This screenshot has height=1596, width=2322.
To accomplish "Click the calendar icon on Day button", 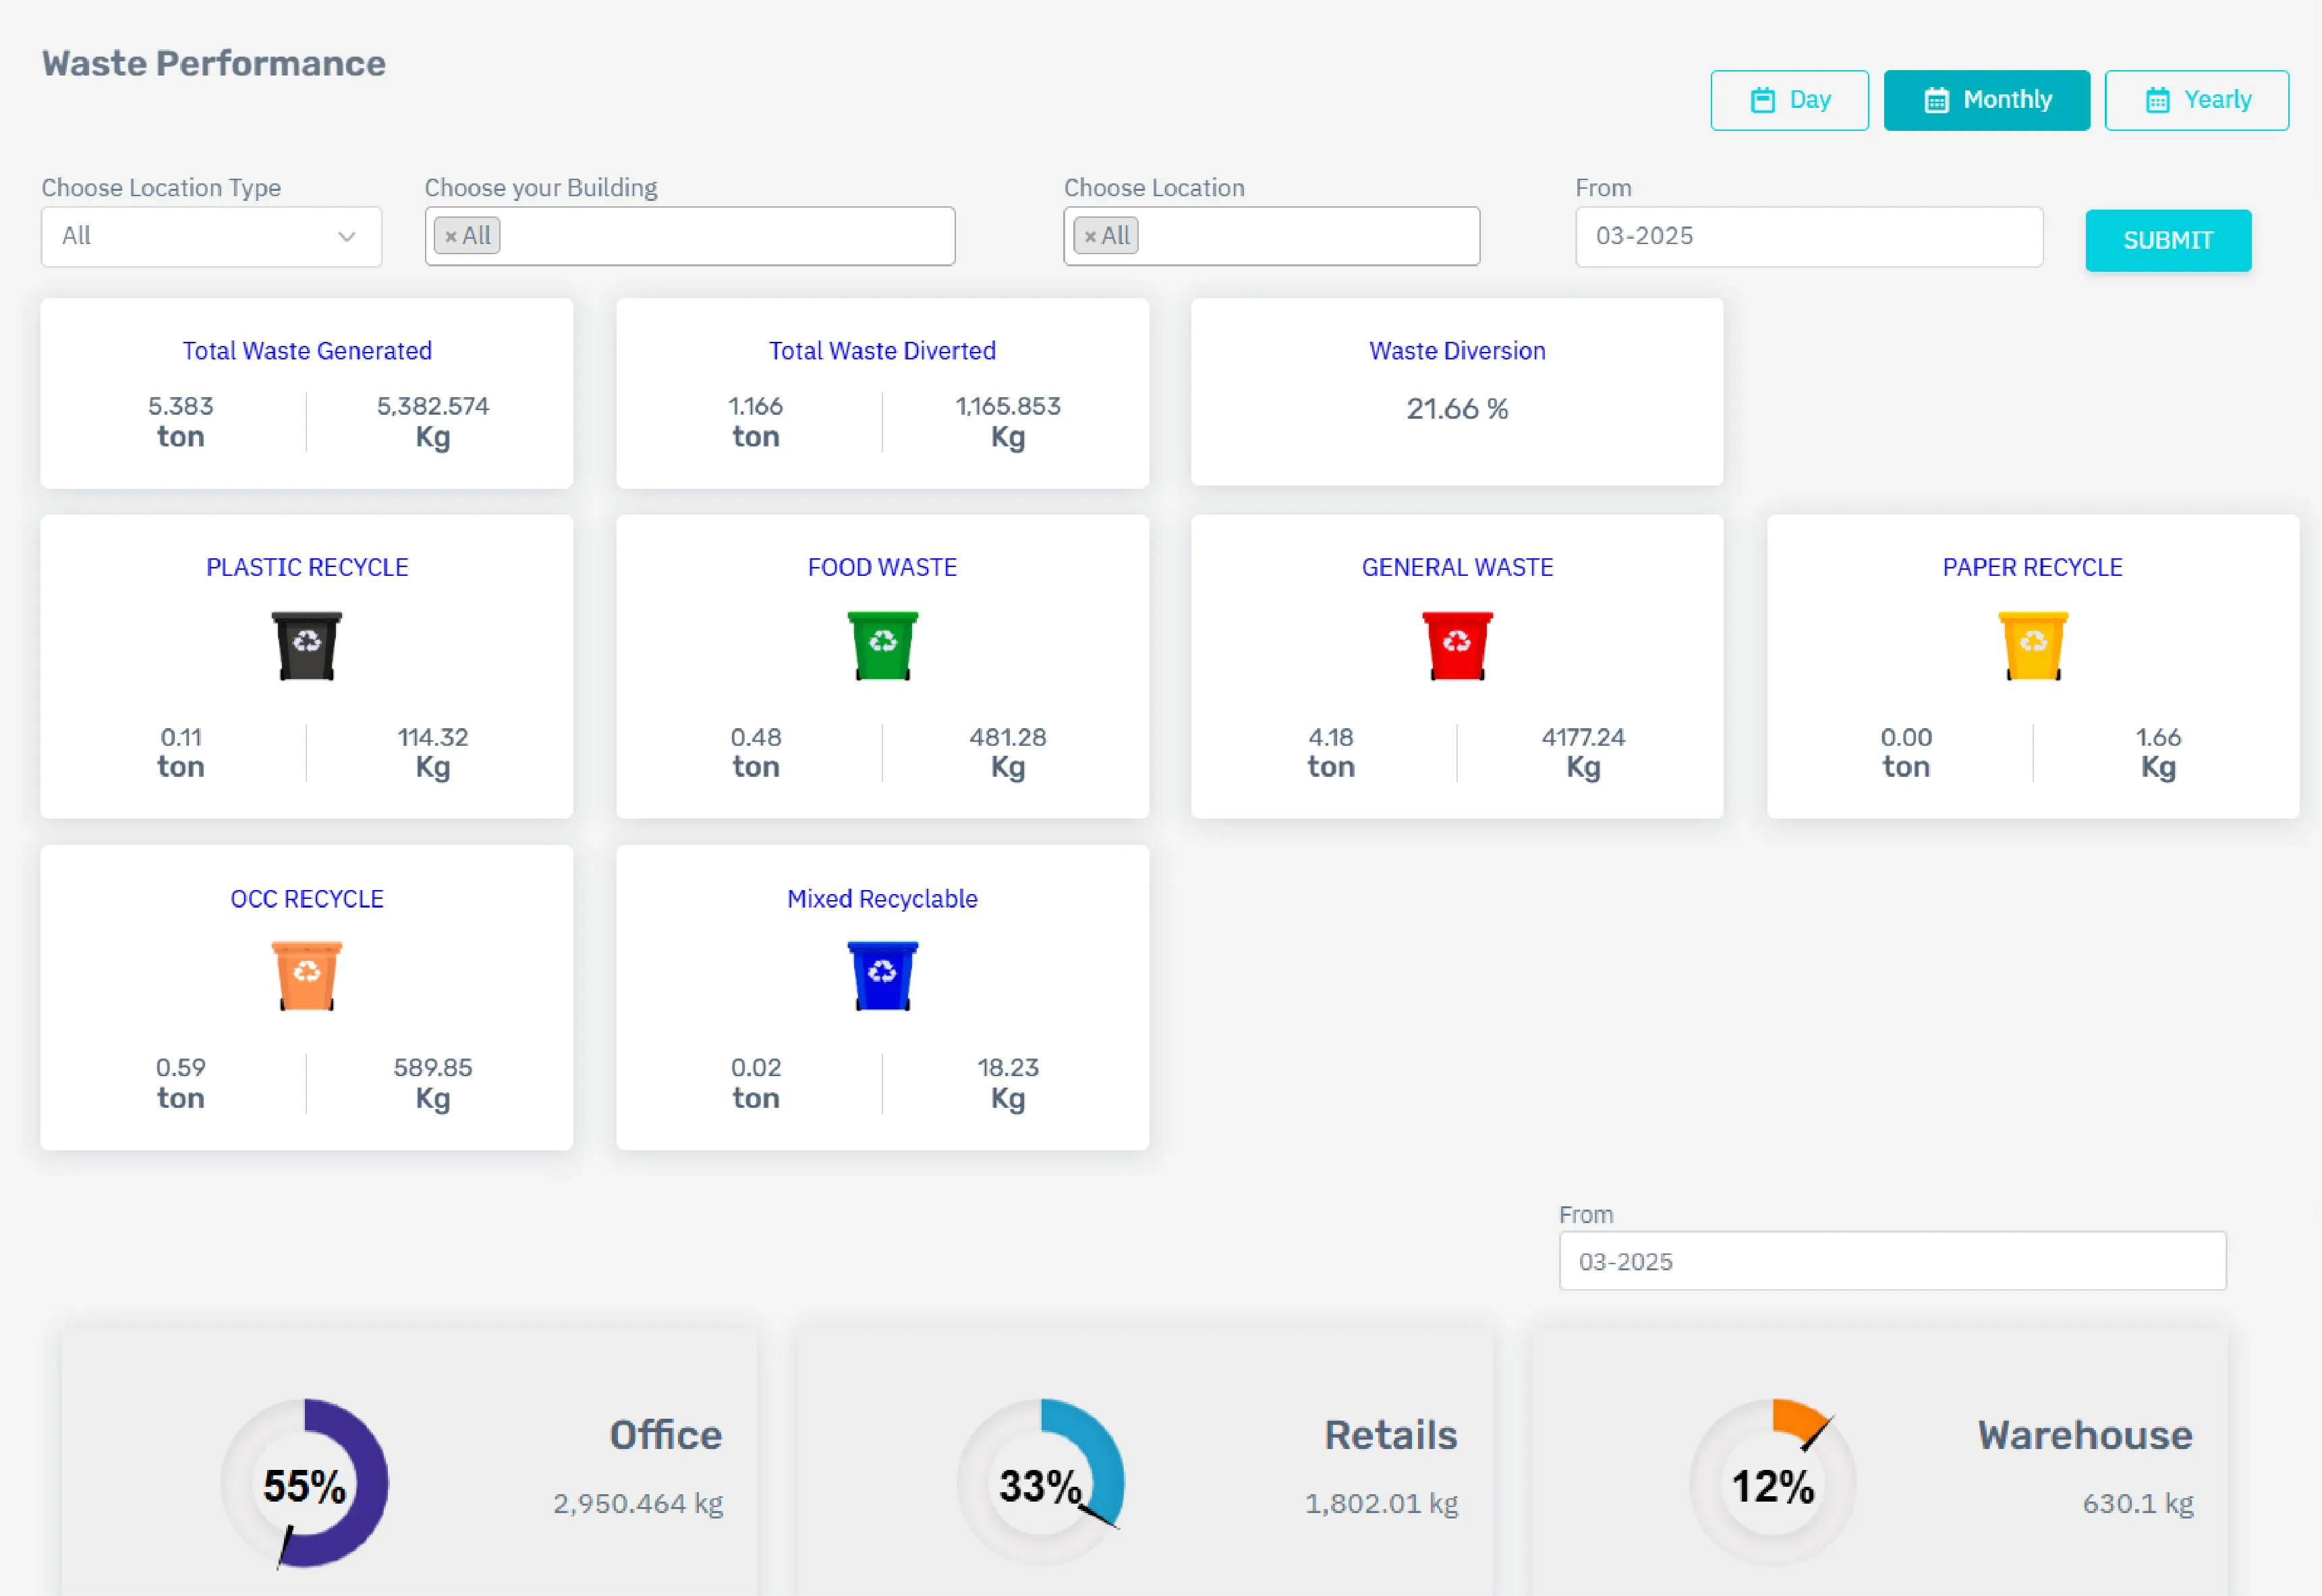I will click(1762, 100).
